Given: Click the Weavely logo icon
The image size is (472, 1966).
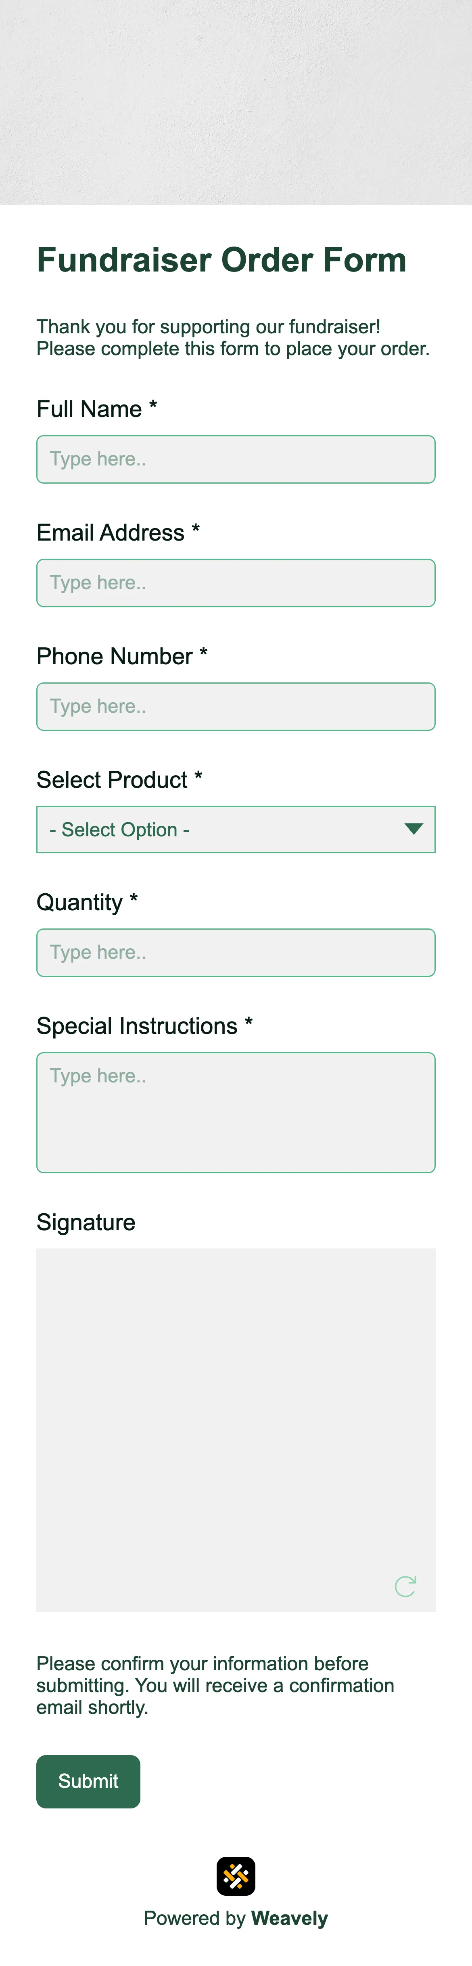Looking at the screenshot, I should [236, 1876].
